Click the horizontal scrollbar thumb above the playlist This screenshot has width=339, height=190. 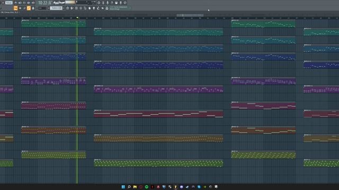click(x=190, y=15)
